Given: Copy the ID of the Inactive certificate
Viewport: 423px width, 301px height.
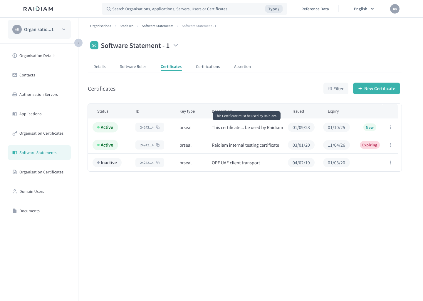Looking at the screenshot, I should click(x=158, y=163).
